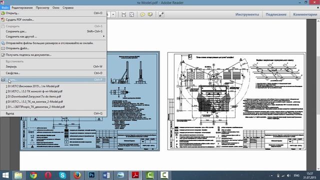Screen dimensions: 320x180
Task: Open the 'Просмотр' menu
Action: point(42,7)
